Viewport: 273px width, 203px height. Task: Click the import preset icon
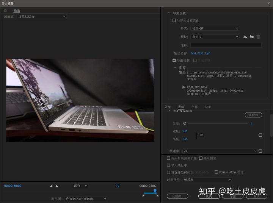251,37
